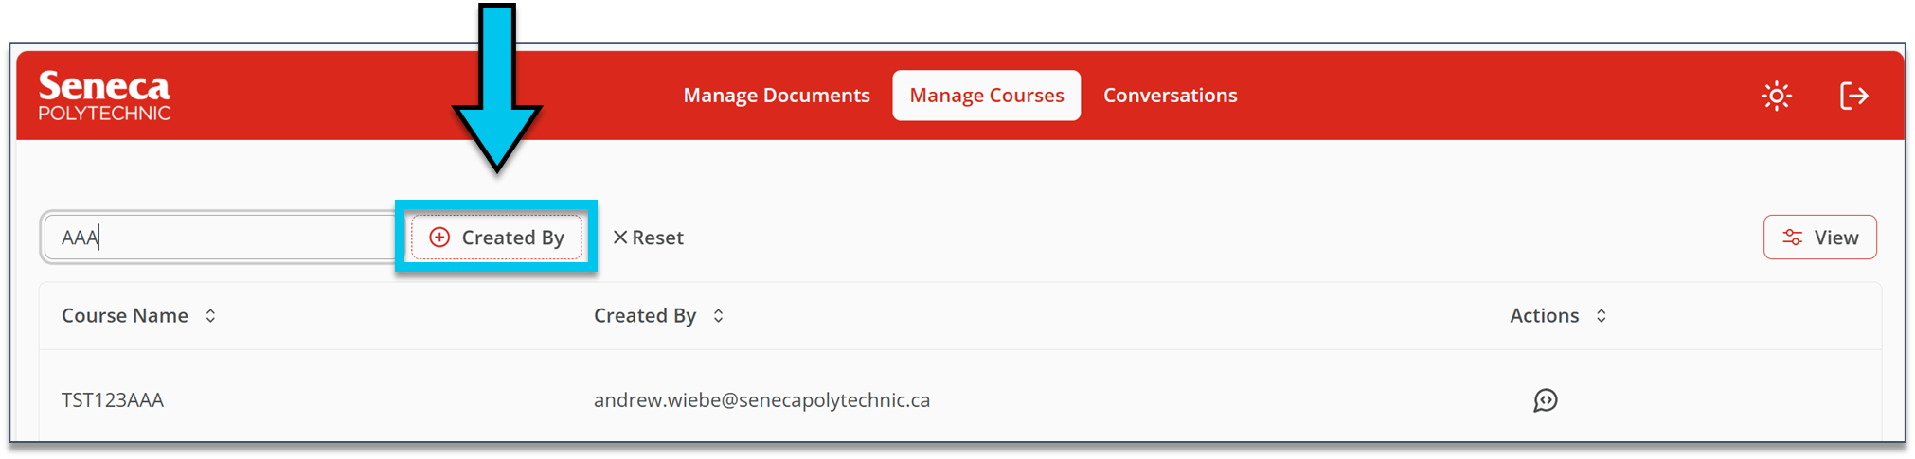This screenshot has height=459, width=1915.
Task: Switch to Manage Documents tab
Action: [777, 96]
